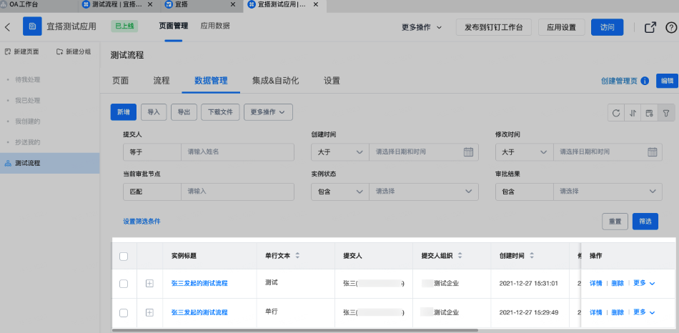The height and width of the screenshot is (333, 679).
Task: Toggle the filter funnel icon
Action: click(666, 113)
